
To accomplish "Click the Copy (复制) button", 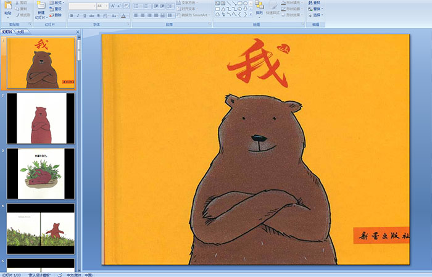I will click(21, 9).
